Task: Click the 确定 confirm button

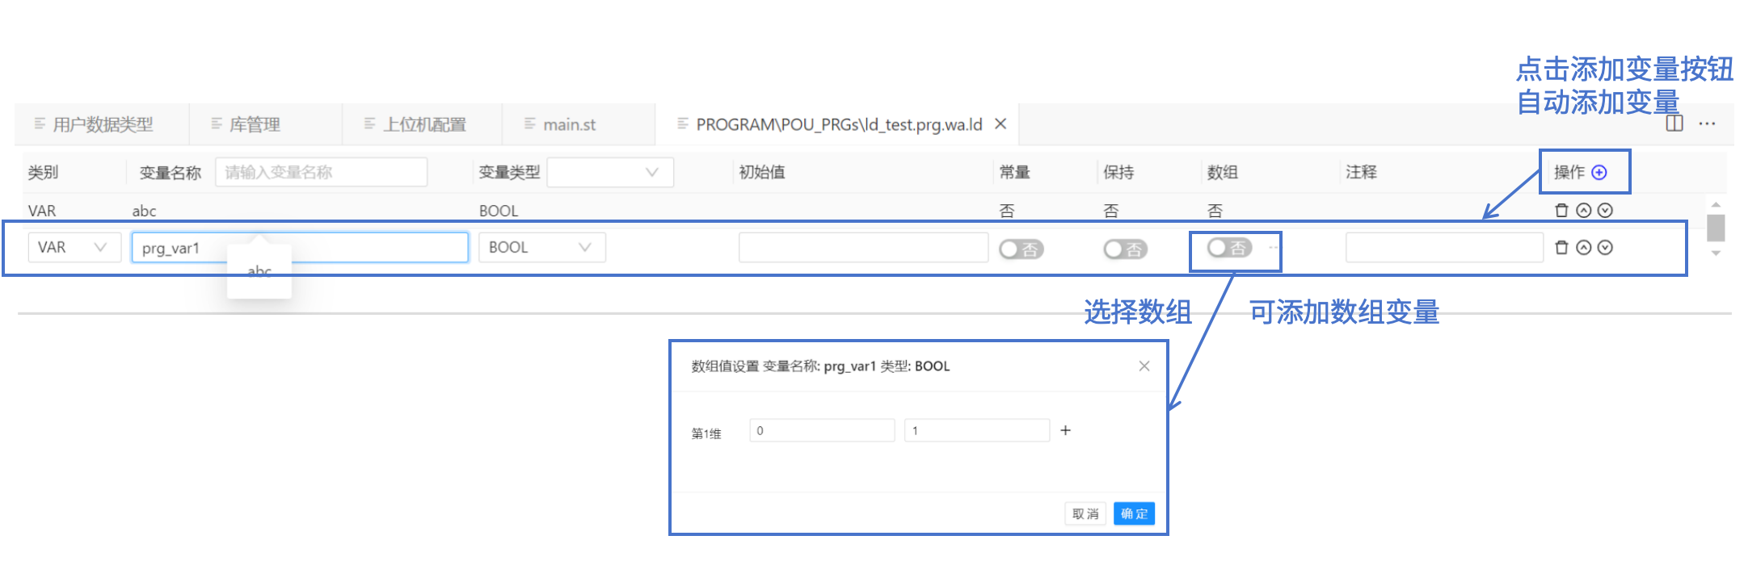Action: point(1134,513)
